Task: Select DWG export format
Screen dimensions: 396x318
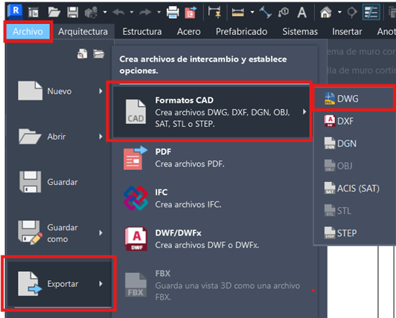Action: tap(354, 99)
